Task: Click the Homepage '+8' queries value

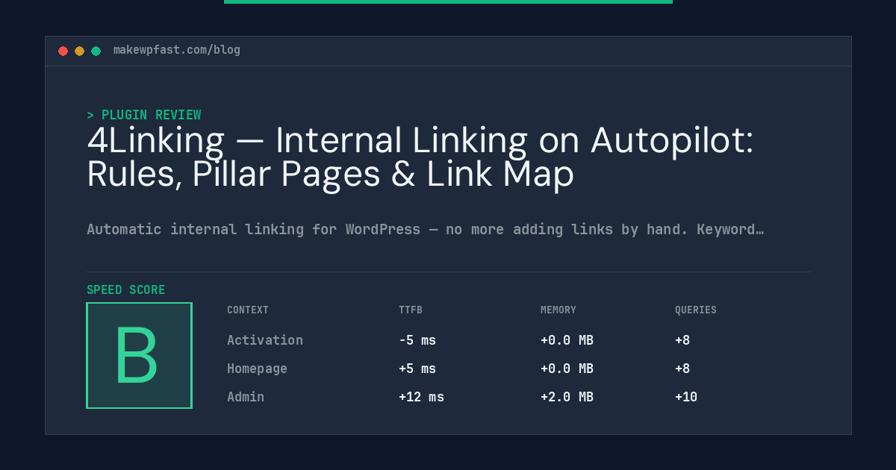Action: (682, 369)
